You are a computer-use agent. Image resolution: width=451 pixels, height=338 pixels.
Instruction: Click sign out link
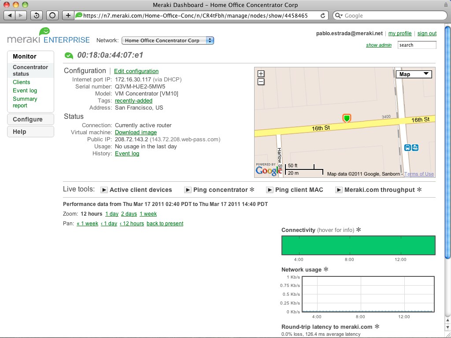pos(427,33)
